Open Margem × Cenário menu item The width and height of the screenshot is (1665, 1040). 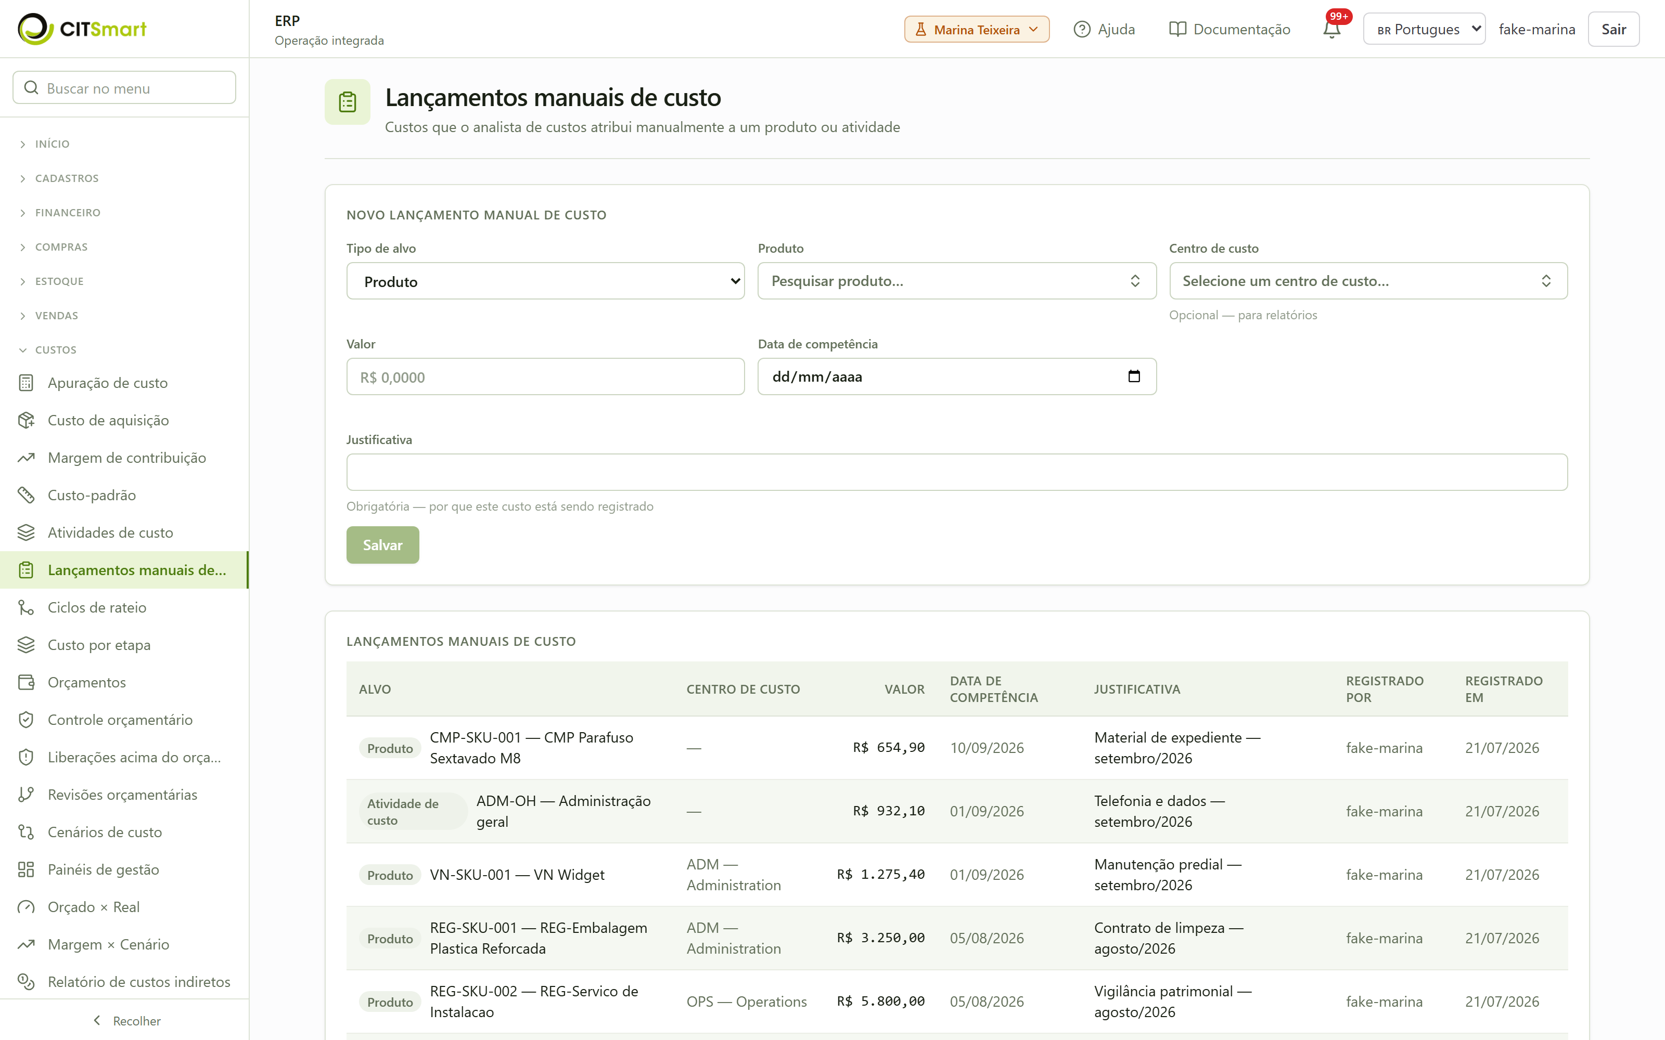(124, 945)
